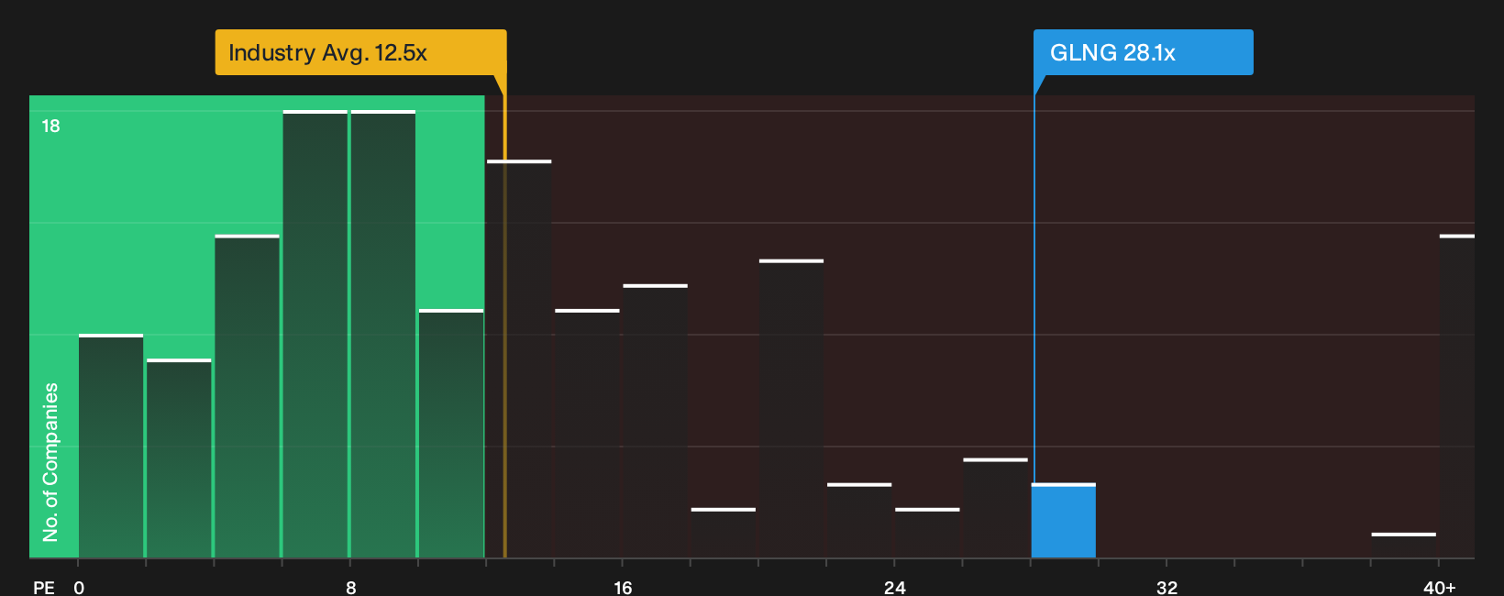Viewport: 1504px width, 596px height.
Task: Click the '18' y-axis value
Action: 50,127
